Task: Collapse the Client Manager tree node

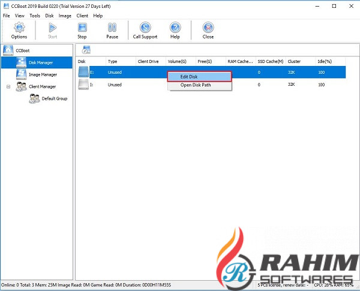Action: click(8, 86)
